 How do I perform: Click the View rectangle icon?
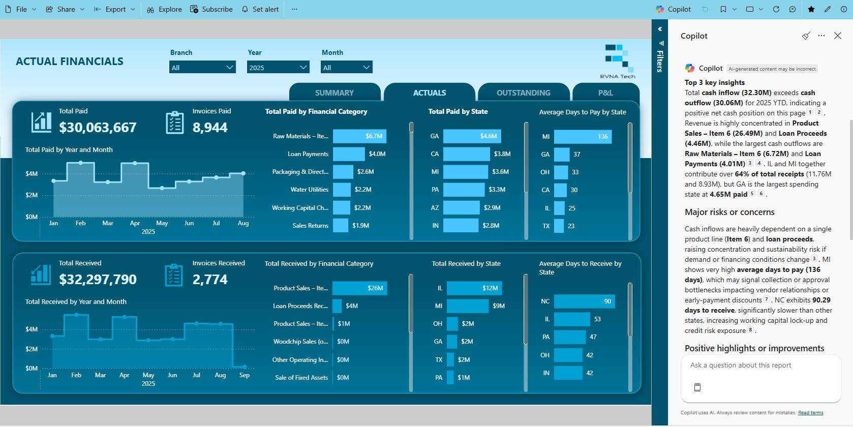pyautogui.click(x=750, y=9)
